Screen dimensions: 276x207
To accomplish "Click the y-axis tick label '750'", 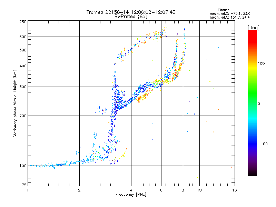I will (23, 22).
